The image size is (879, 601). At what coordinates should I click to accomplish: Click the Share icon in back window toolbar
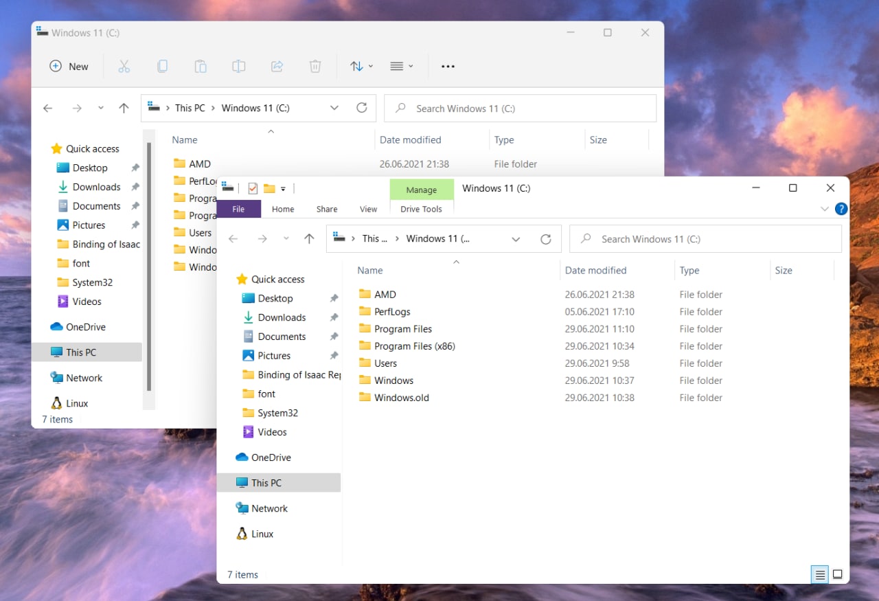point(277,66)
